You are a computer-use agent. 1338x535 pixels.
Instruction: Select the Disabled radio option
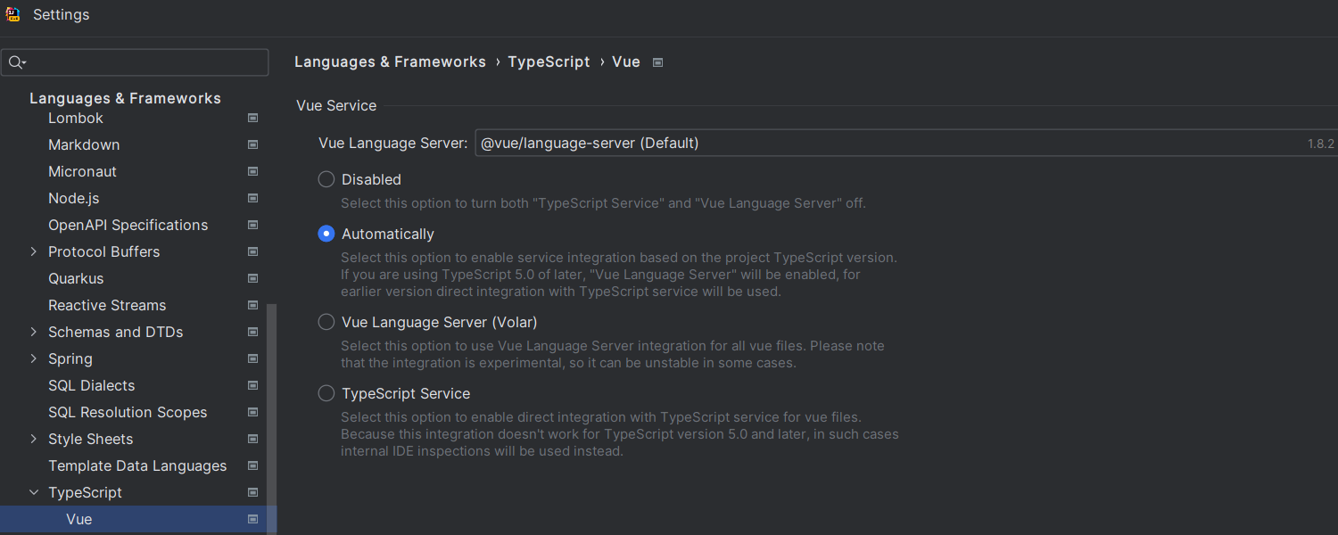[326, 179]
